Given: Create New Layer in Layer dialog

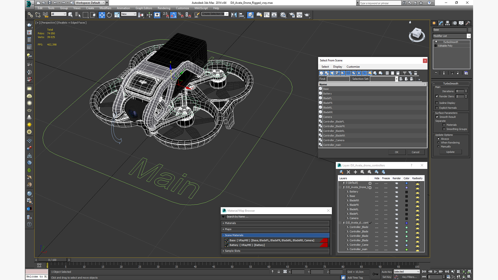Looking at the screenshot, I should [x=341, y=172].
